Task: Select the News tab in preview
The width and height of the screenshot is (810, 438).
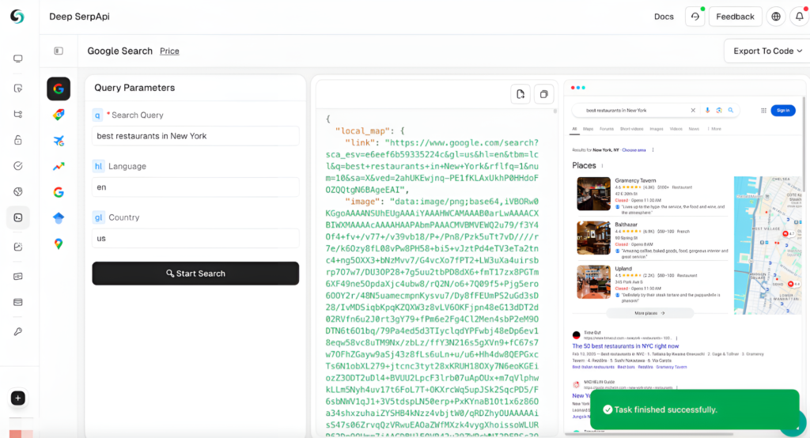Action: pos(694,129)
